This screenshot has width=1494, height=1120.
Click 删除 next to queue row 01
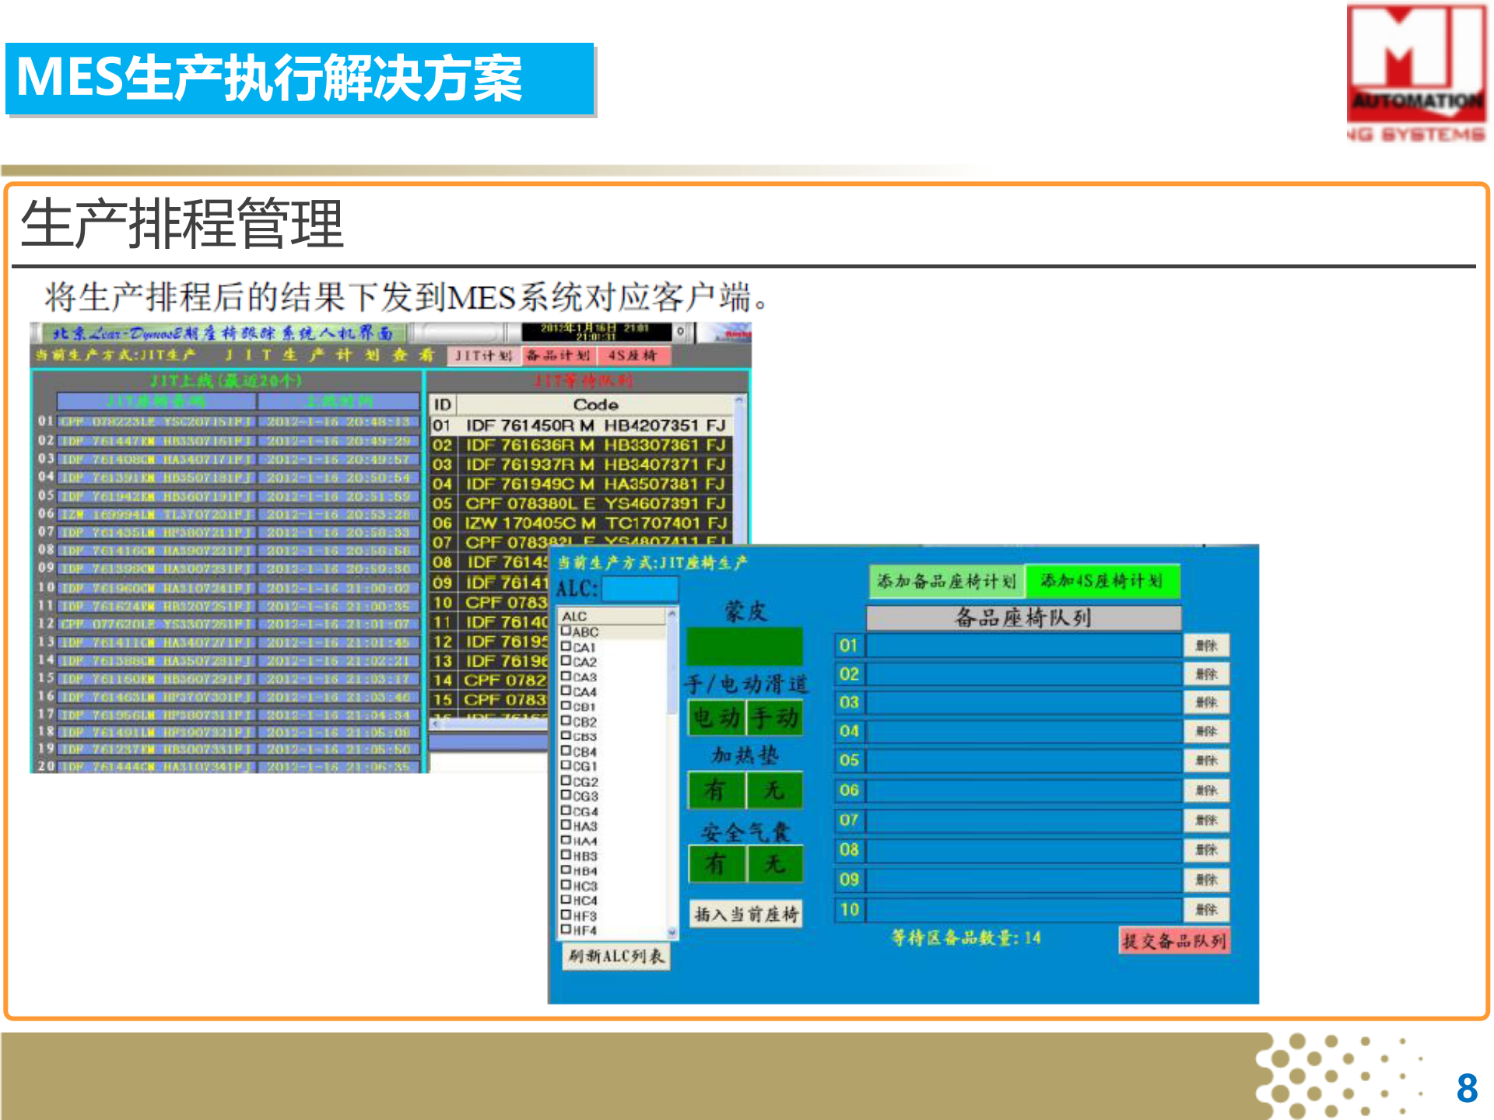pyautogui.click(x=1207, y=645)
